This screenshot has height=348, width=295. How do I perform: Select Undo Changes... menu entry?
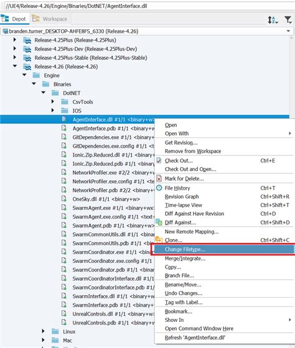(224, 293)
